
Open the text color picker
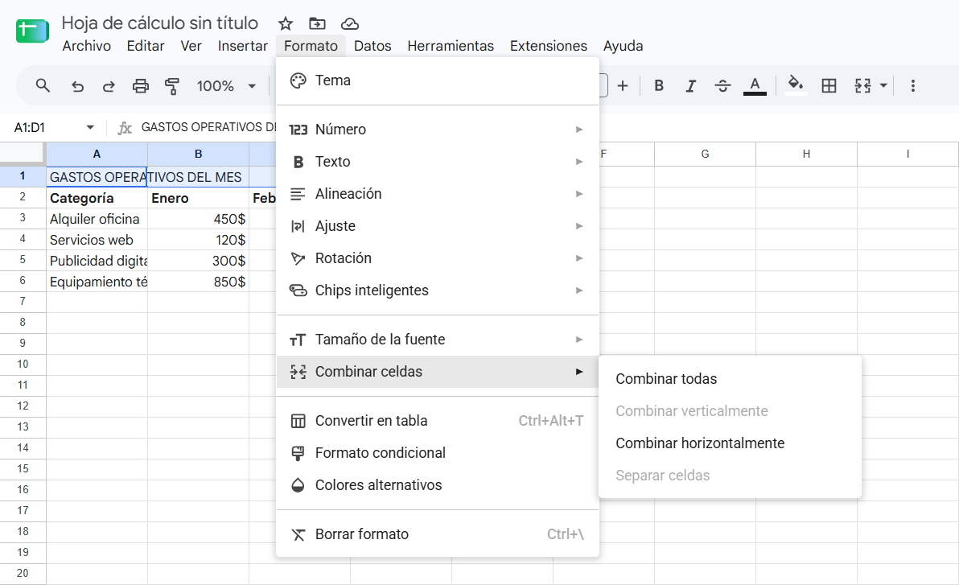755,85
